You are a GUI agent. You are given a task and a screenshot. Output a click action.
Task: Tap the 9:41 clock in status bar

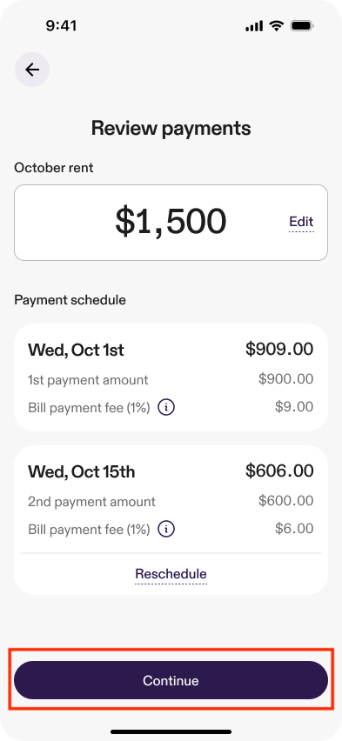(x=62, y=26)
